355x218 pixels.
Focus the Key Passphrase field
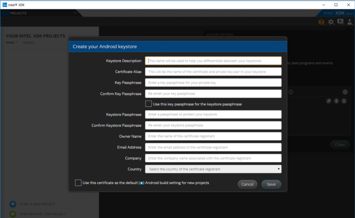coord(214,82)
